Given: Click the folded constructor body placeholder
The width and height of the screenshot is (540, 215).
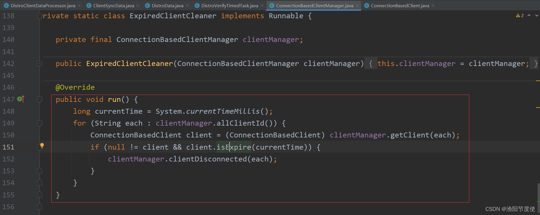Looking at the screenshot, I should (x=451, y=63).
